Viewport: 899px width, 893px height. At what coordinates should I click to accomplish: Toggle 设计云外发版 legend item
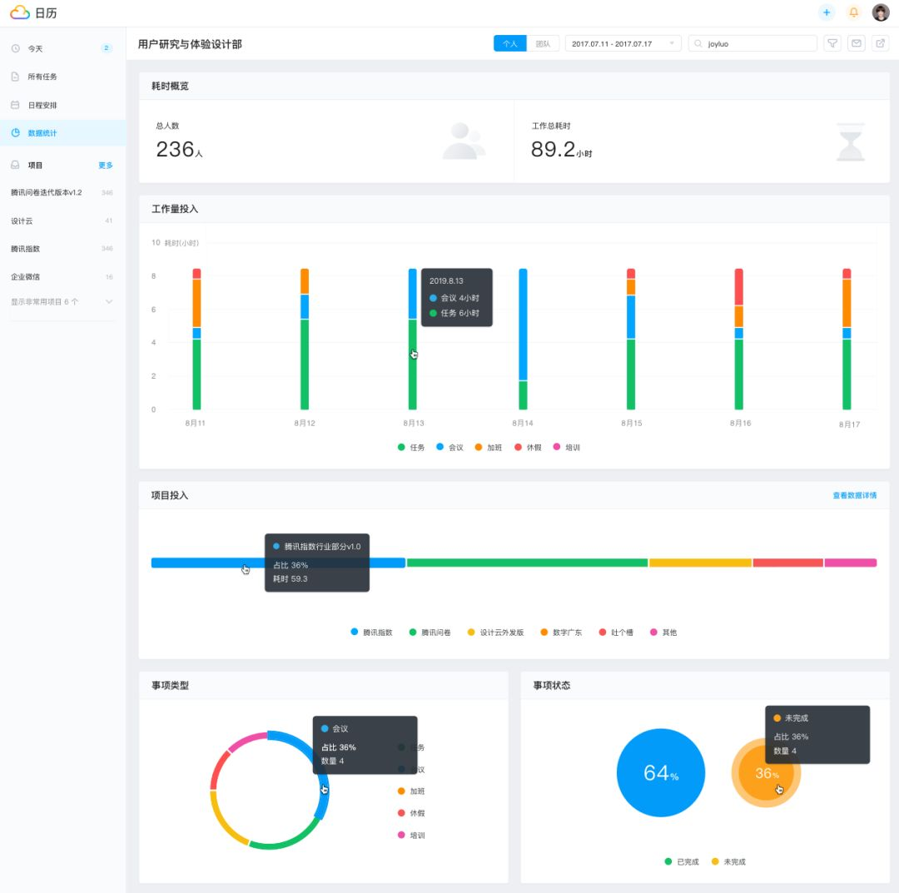496,633
